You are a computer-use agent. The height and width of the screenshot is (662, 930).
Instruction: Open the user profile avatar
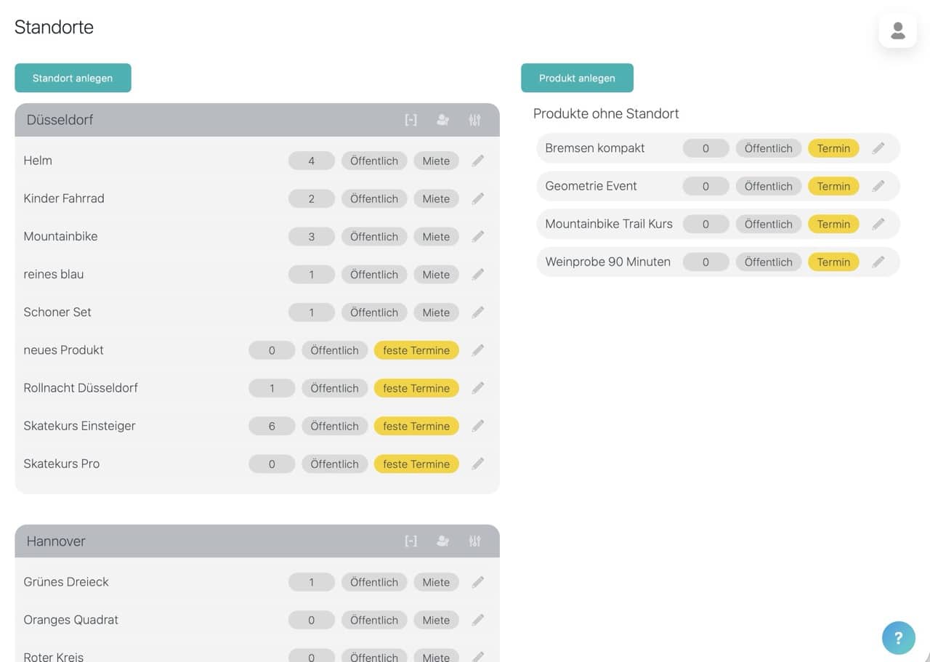pos(898,31)
